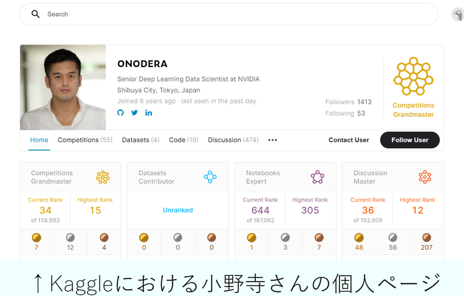Switch to the Competitions (55) tab

tap(85, 140)
